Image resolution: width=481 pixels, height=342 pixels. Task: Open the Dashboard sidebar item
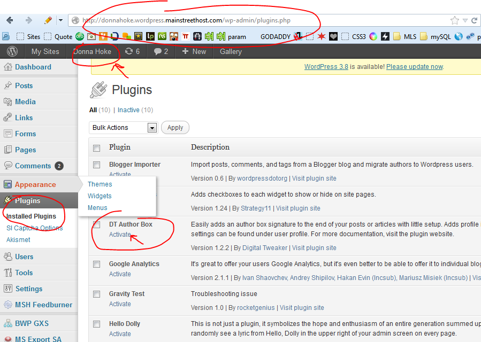[x=33, y=67]
